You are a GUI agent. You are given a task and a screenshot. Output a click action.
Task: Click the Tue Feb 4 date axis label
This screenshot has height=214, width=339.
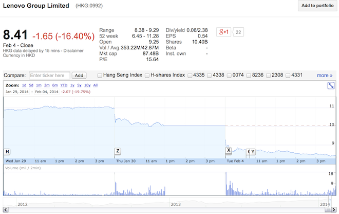coord(235,161)
